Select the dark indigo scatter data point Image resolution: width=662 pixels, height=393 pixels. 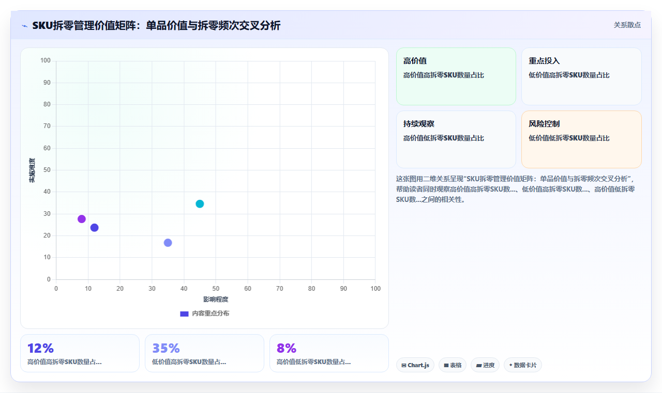(94, 228)
